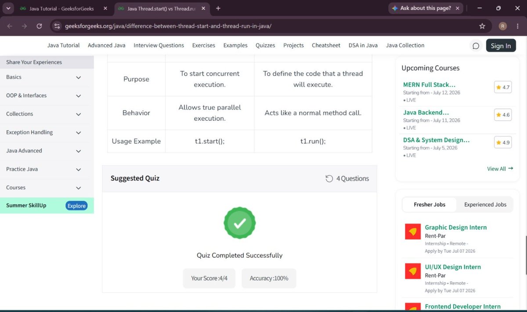Open the chat bubble icon beside Sign In

click(476, 46)
